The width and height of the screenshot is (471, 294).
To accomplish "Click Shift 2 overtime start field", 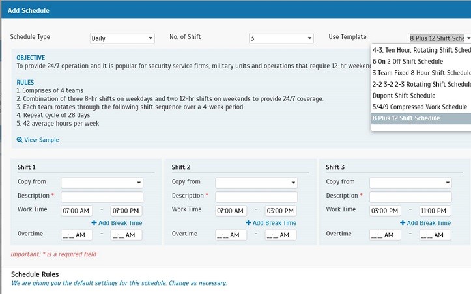I will 231,235.
